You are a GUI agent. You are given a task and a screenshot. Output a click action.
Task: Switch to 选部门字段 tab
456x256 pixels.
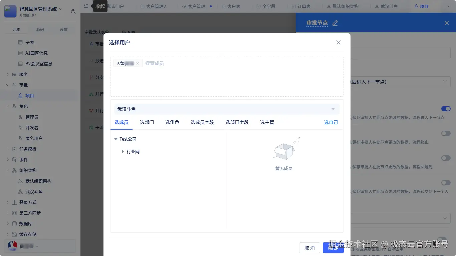coord(237,122)
